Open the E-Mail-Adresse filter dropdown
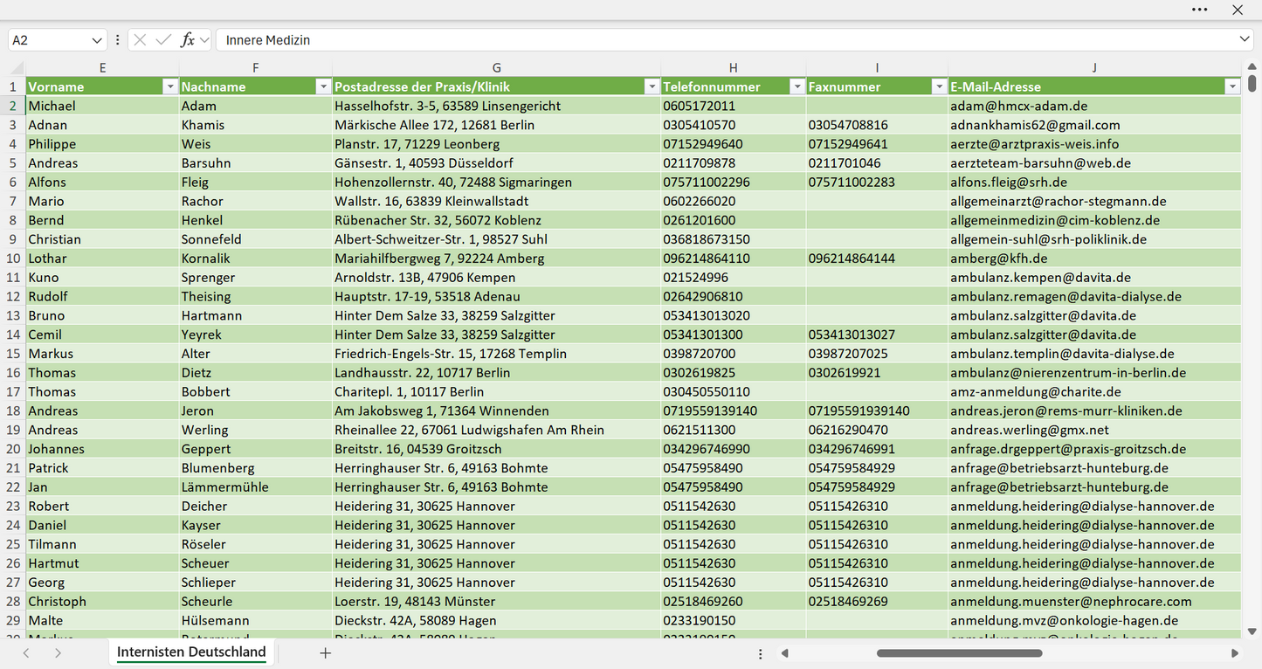 (x=1232, y=86)
